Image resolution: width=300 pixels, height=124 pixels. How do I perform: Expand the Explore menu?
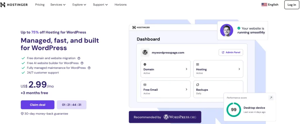[x=79, y=5]
